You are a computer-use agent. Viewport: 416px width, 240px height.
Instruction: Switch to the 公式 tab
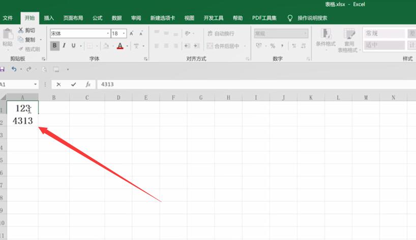click(x=97, y=18)
